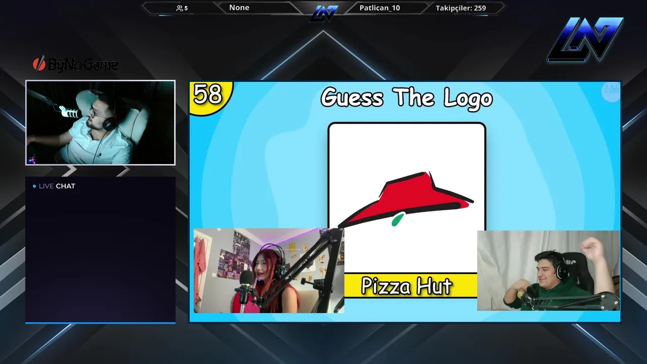
Task: Click the top-left webcam of man with glasses
Action: click(101, 122)
